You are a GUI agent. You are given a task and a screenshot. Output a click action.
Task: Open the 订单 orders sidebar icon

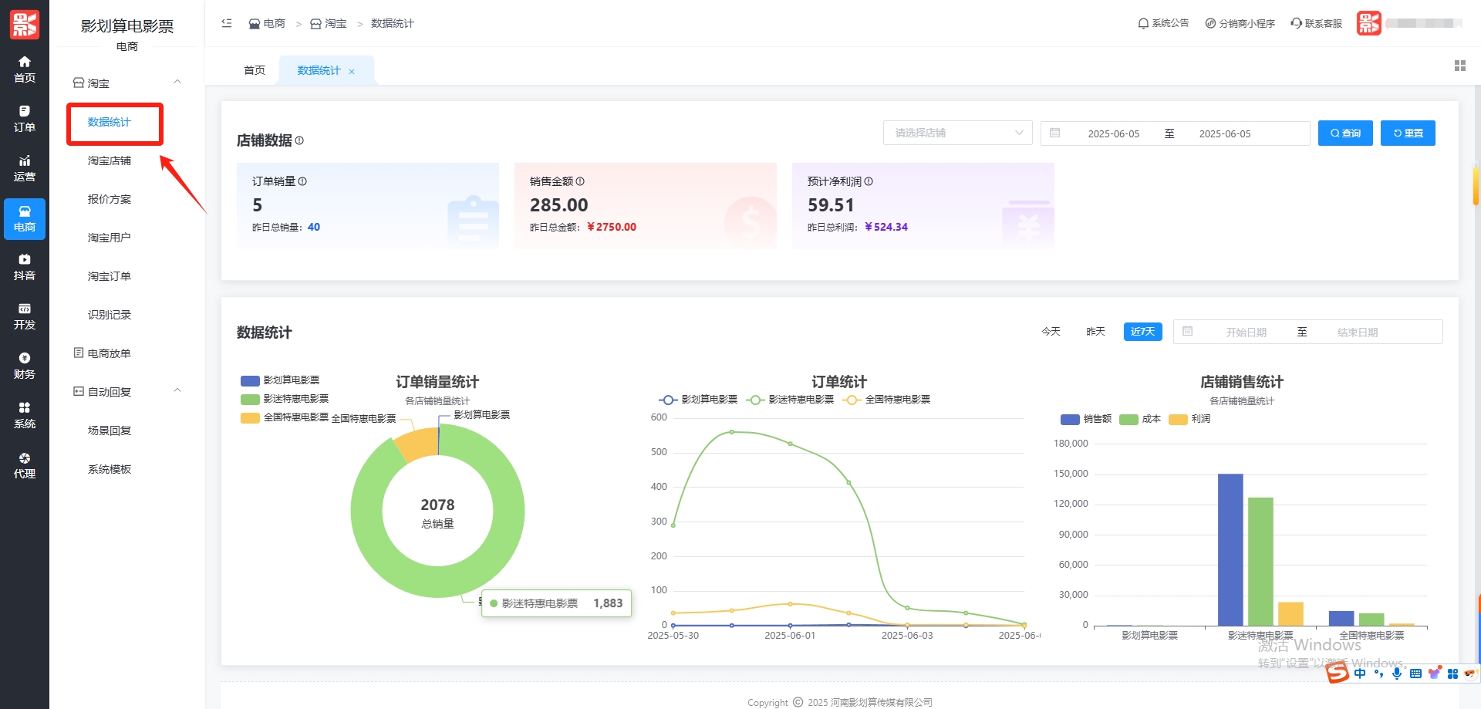[x=25, y=119]
